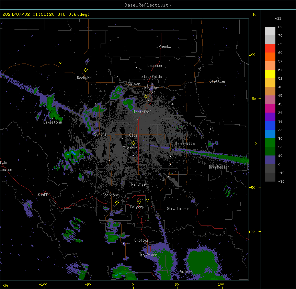This screenshot has width=296, height=289.
Task: Click the yellow diamond marker below Olds label
Action: 133,143
